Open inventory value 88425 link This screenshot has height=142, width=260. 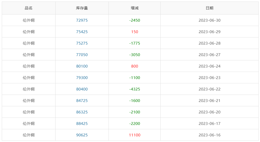(x=82, y=123)
